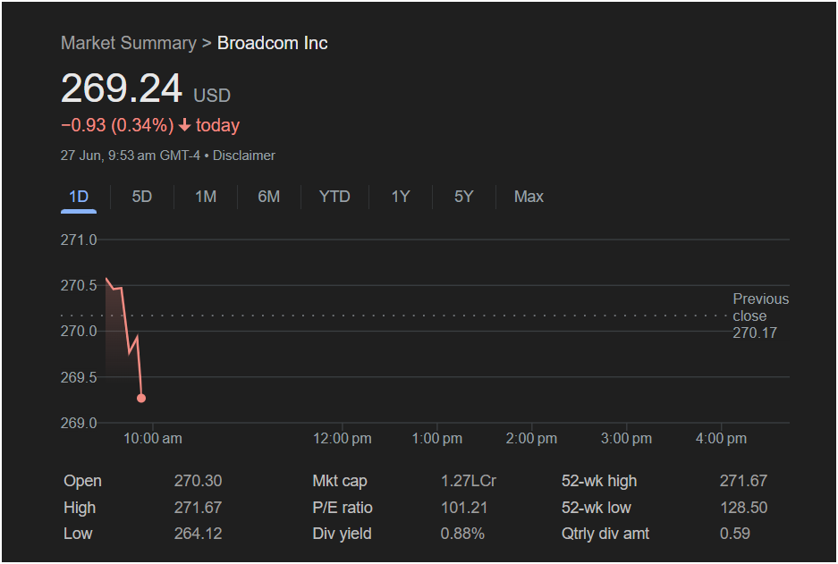Select the 1D time range tab
Viewport: 838px width, 564px height.
79,197
